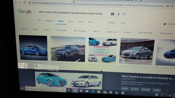
Task: Click the browser forward arrow
Action: pyautogui.click(x=20, y=2)
